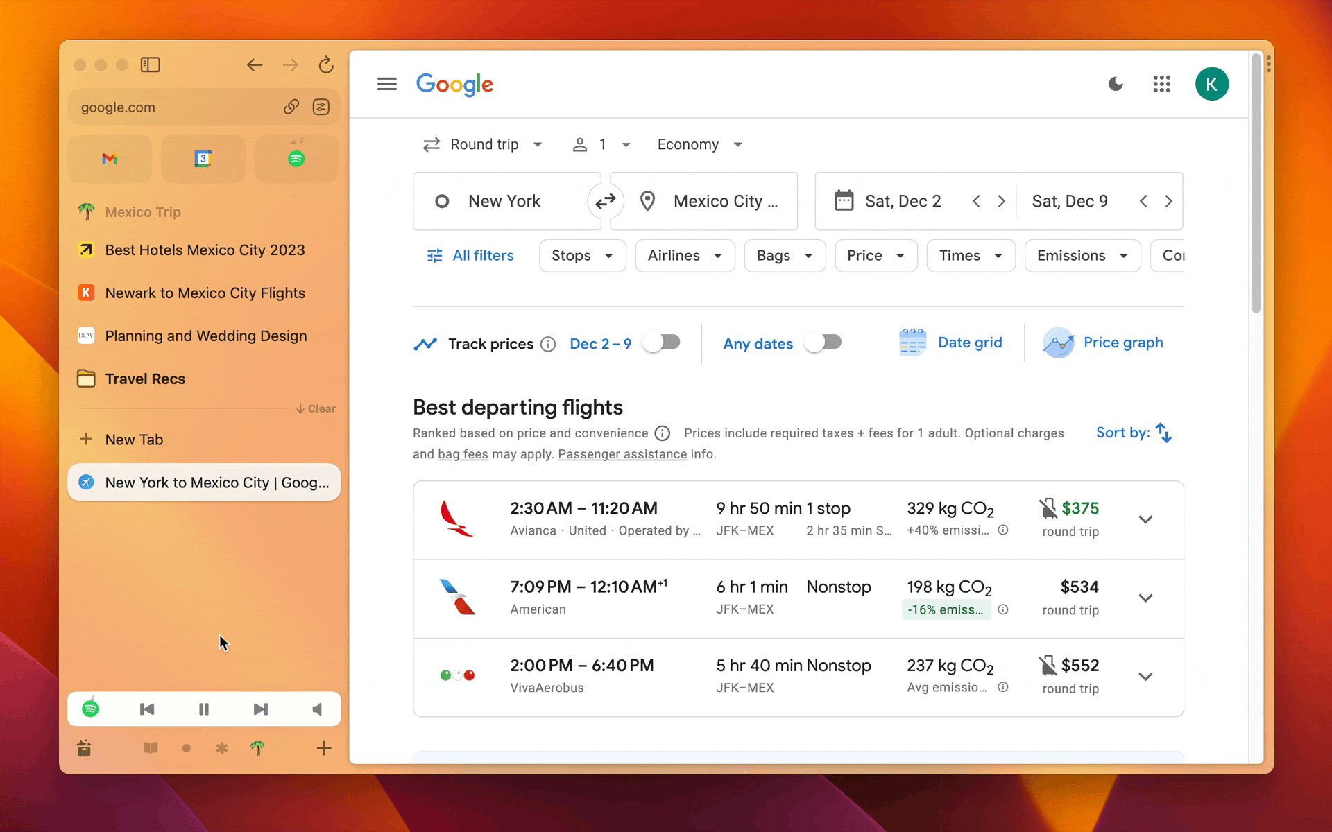Swap origin and destination cities
Screen dimensions: 1332x832
605,201
